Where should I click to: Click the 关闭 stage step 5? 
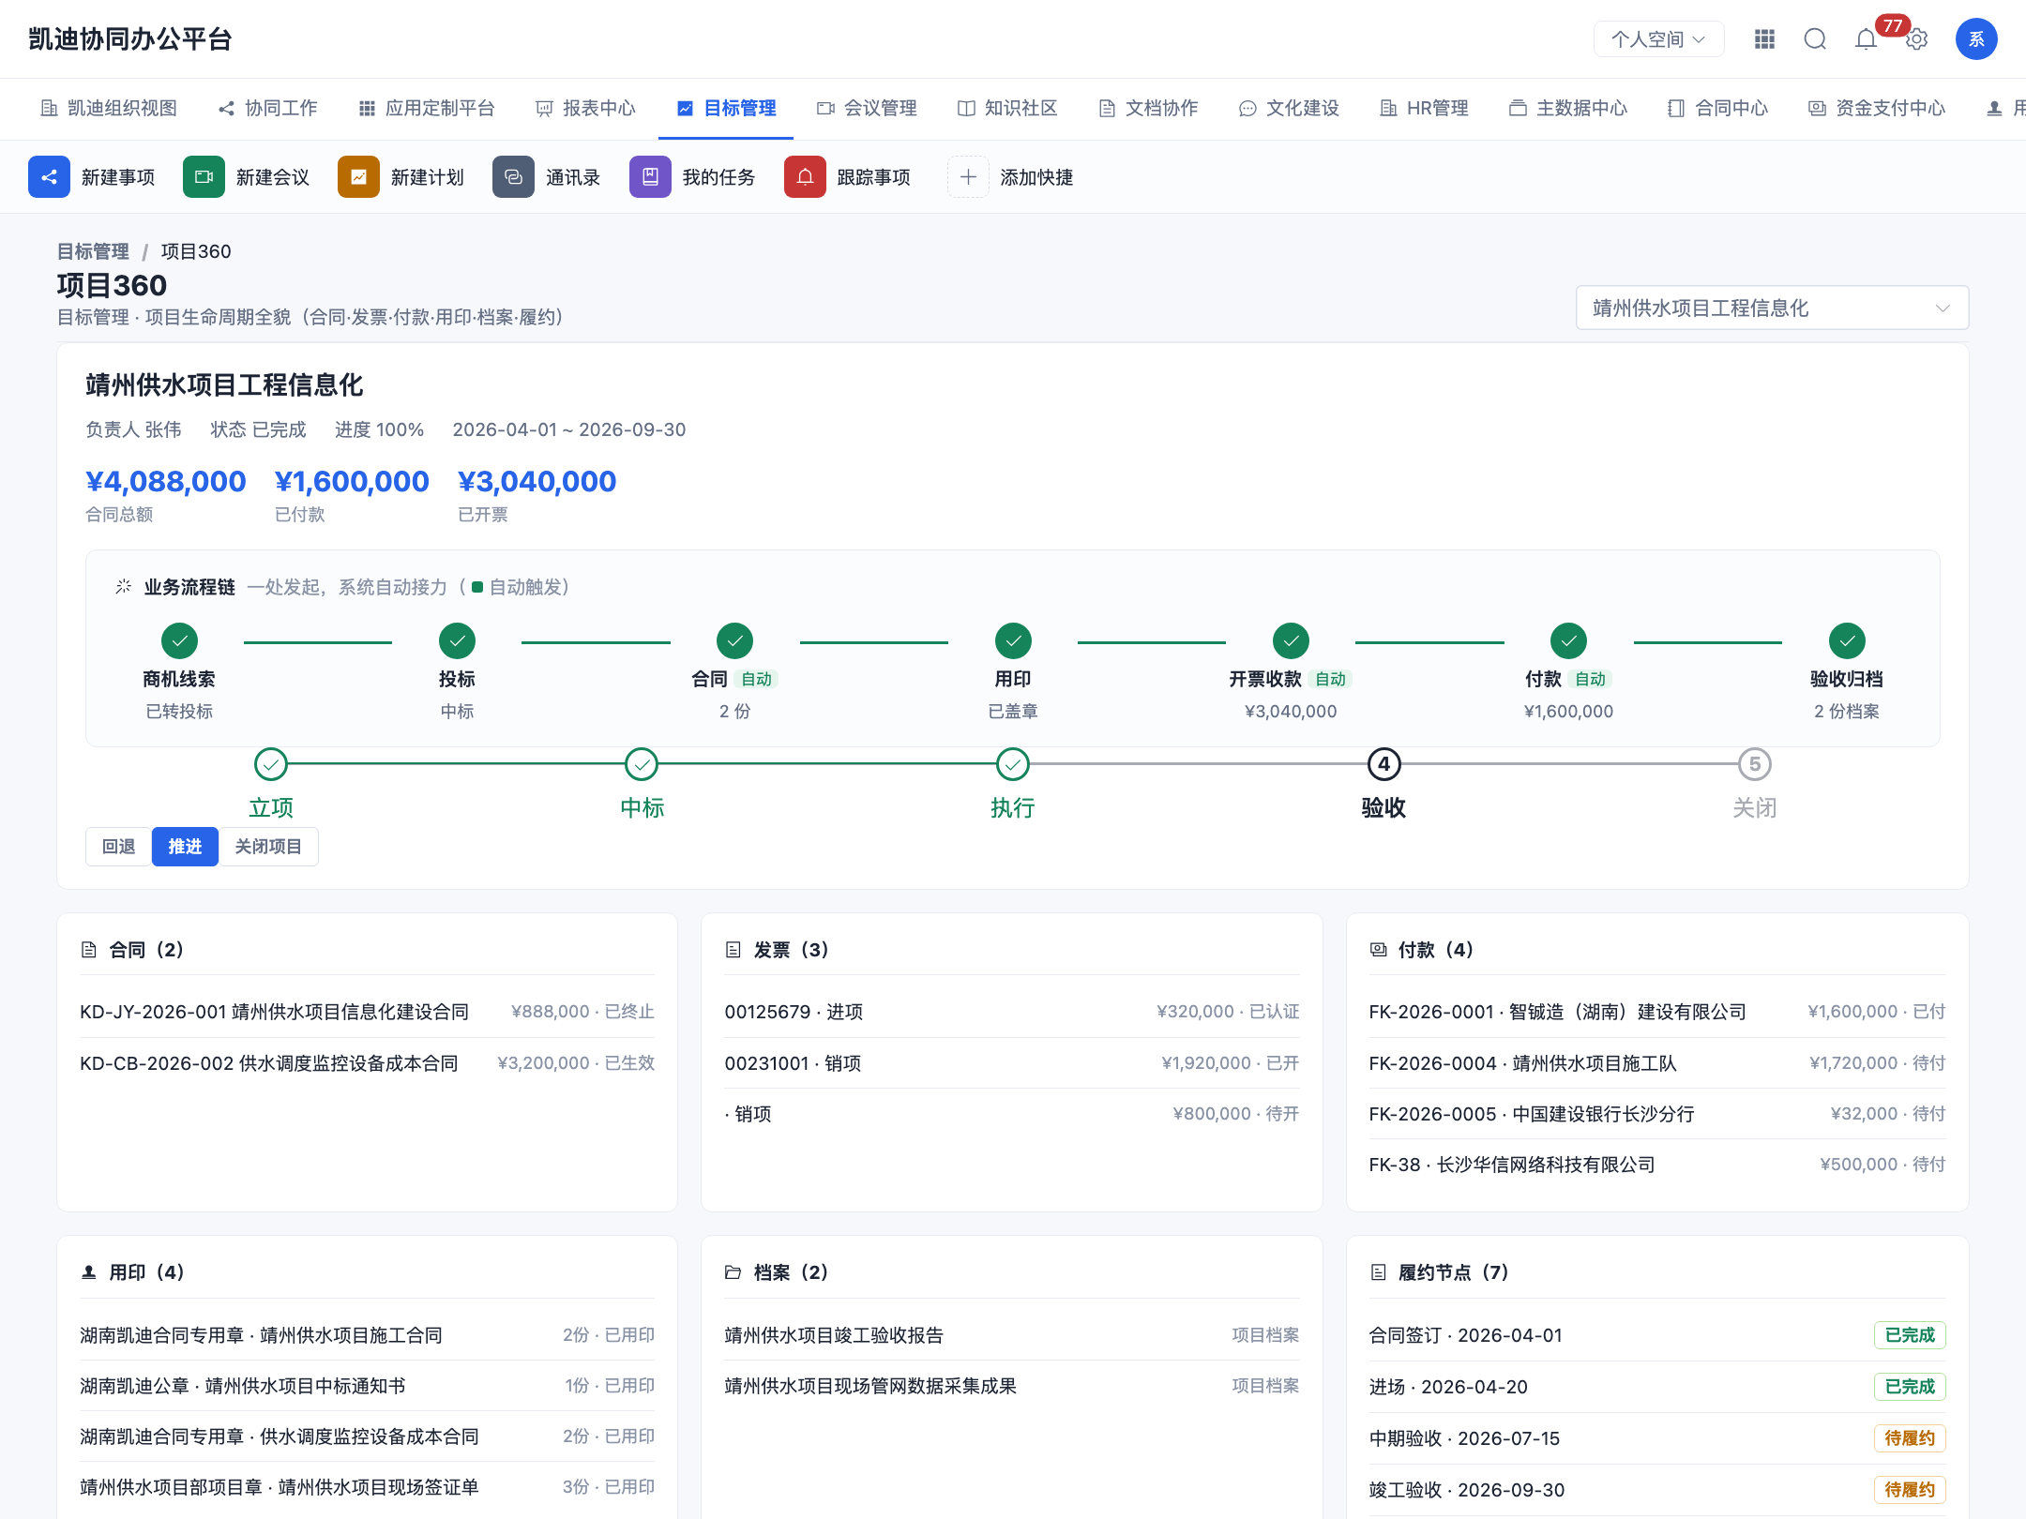coord(1755,784)
